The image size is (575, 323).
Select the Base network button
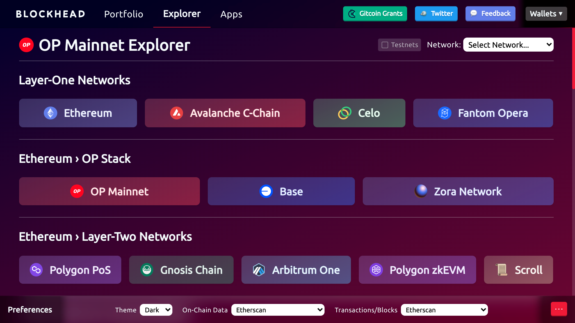pyautogui.click(x=281, y=191)
